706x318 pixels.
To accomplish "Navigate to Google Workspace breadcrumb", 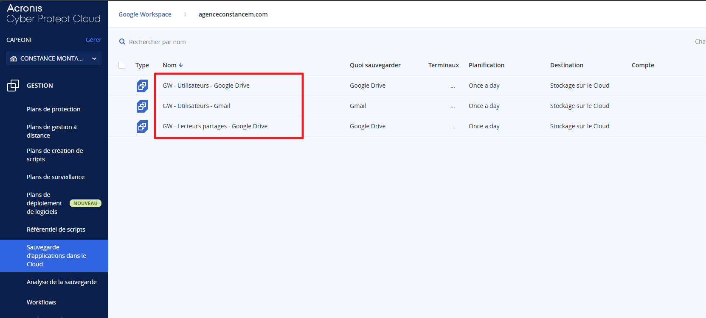I will (x=145, y=14).
